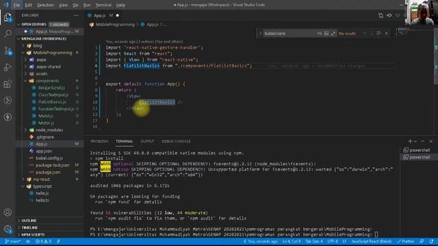Open the Run menu

(87, 5)
